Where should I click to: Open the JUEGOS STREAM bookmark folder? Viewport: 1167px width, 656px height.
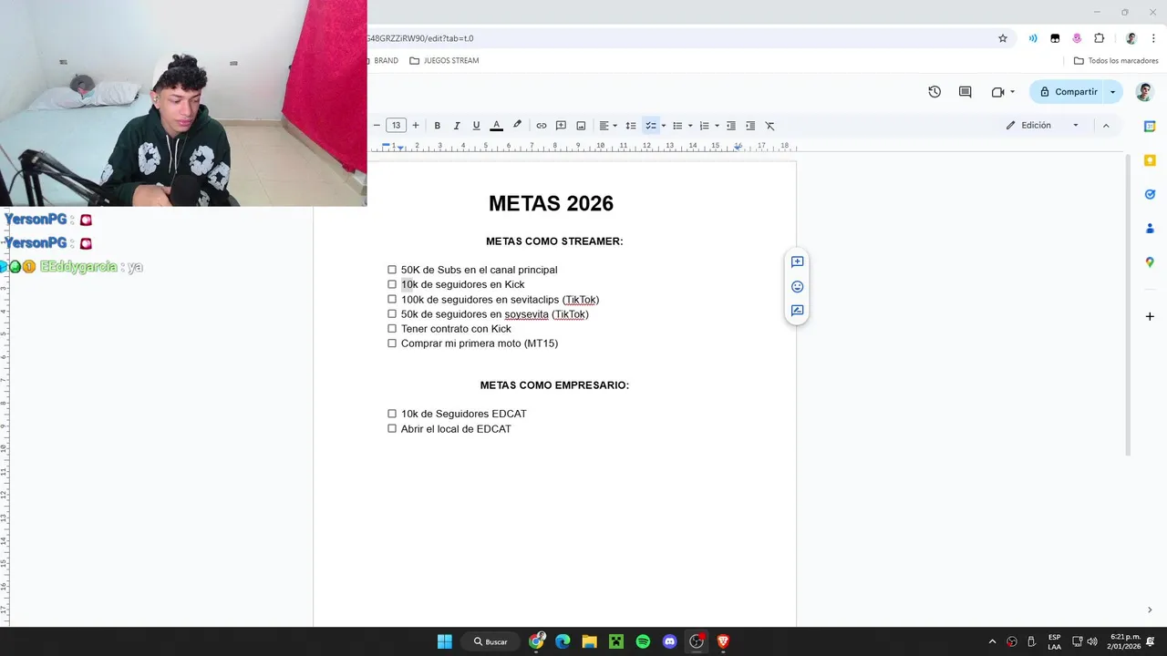444,61
